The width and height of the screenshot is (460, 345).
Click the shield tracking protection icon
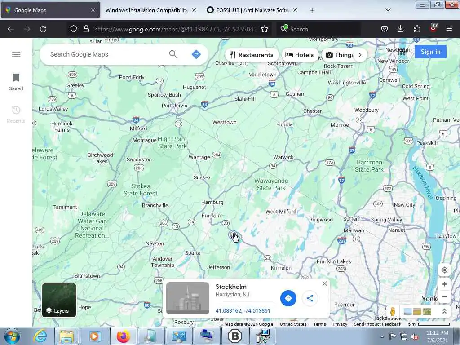[x=74, y=29]
